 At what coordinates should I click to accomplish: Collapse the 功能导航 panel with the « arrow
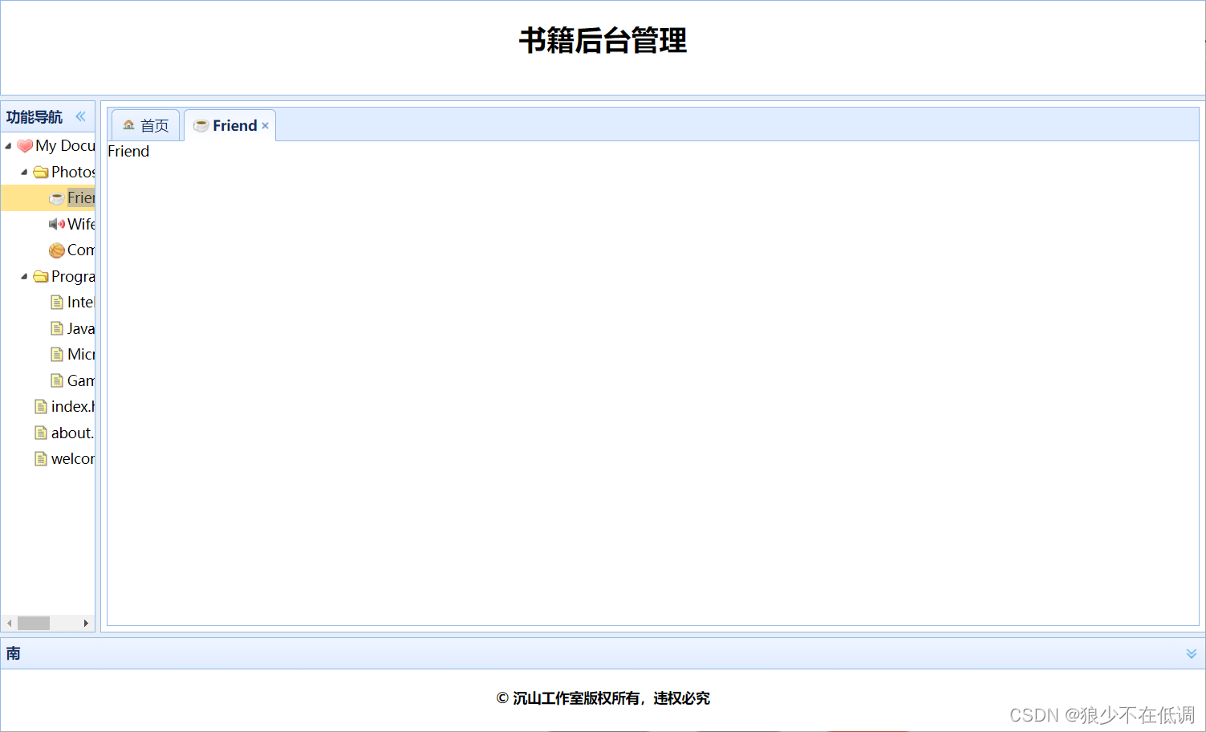pyautogui.click(x=80, y=116)
